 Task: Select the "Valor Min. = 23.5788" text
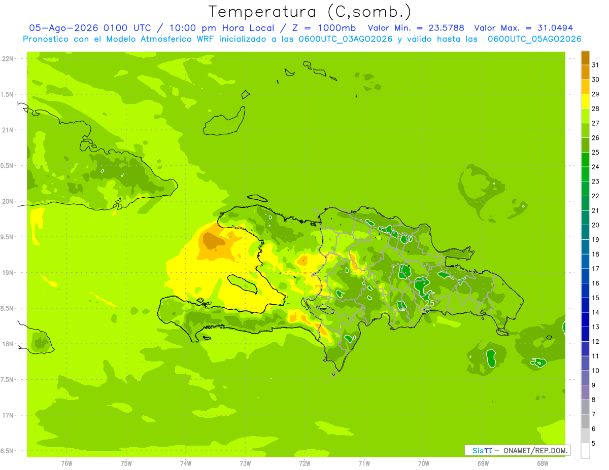(416, 28)
